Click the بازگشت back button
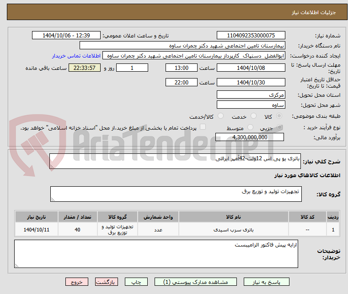348x294 pixels. pyautogui.click(x=107, y=282)
